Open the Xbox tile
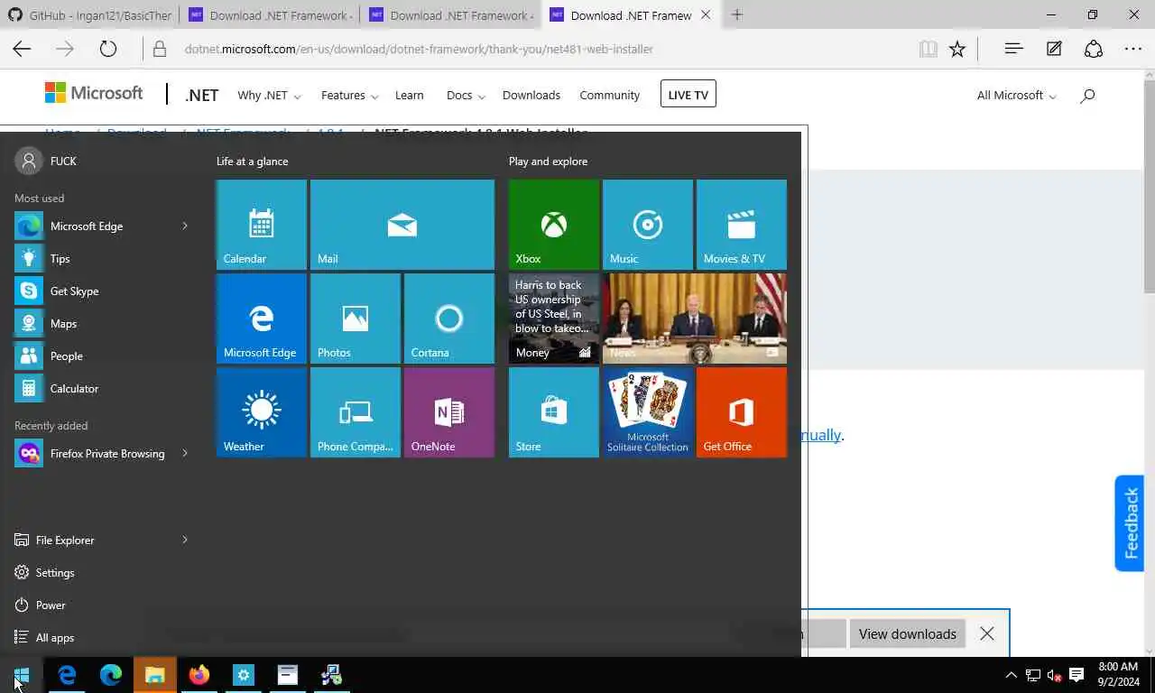Viewport: 1155px width, 693px height. pos(554,225)
